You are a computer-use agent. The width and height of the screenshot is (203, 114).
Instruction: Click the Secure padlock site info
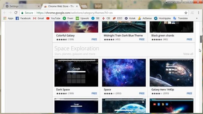click(27, 13)
